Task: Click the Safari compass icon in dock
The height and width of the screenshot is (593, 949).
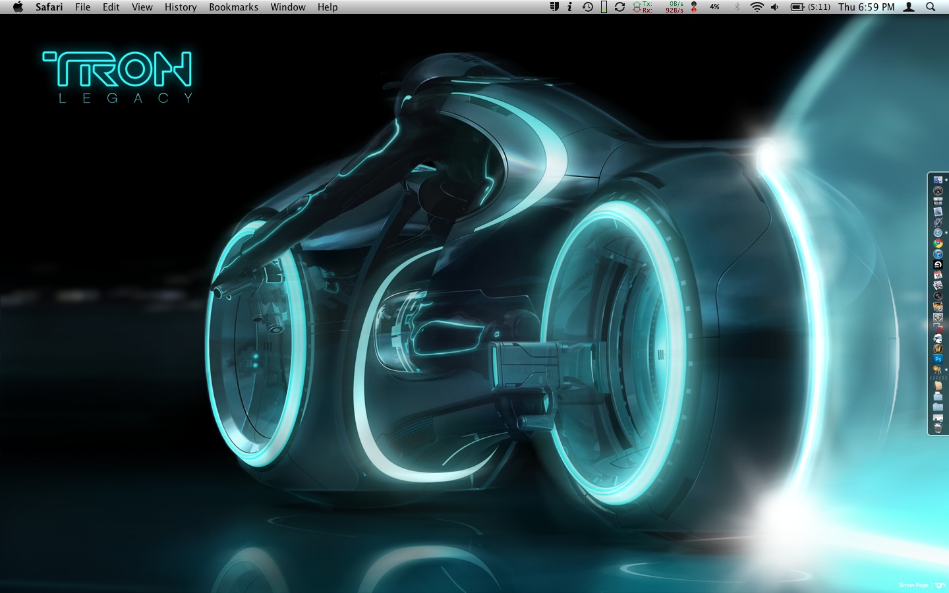Action: tap(938, 233)
